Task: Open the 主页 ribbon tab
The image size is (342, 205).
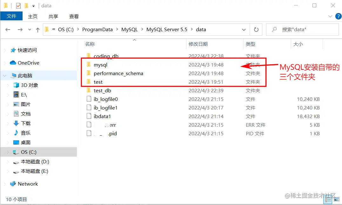Action: [33, 16]
